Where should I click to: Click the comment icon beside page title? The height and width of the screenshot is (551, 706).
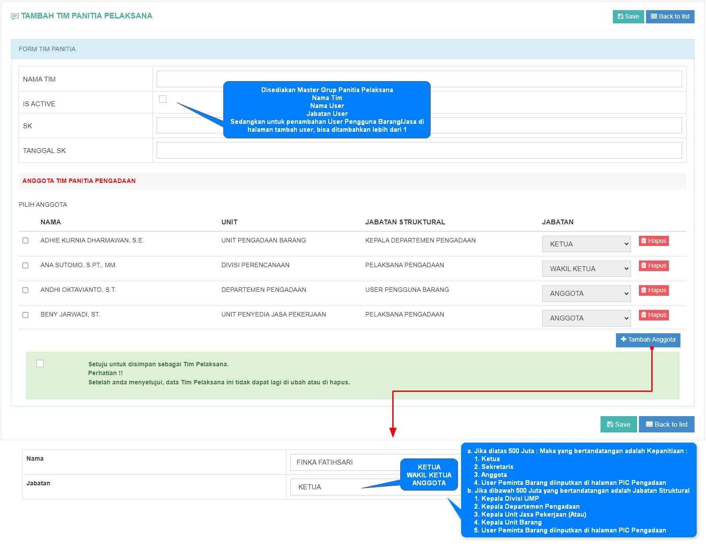click(15, 16)
